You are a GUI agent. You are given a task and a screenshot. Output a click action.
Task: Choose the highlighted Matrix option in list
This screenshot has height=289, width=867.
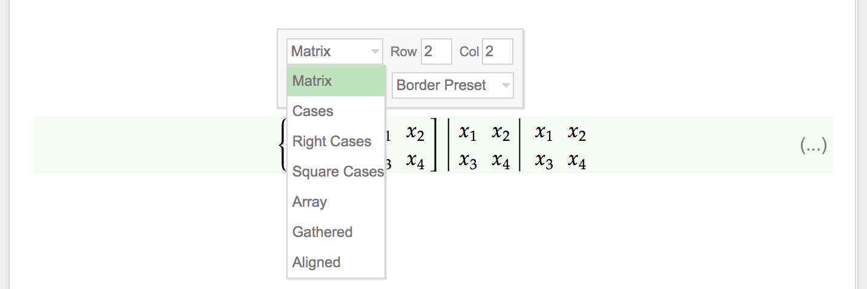pos(336,81)
